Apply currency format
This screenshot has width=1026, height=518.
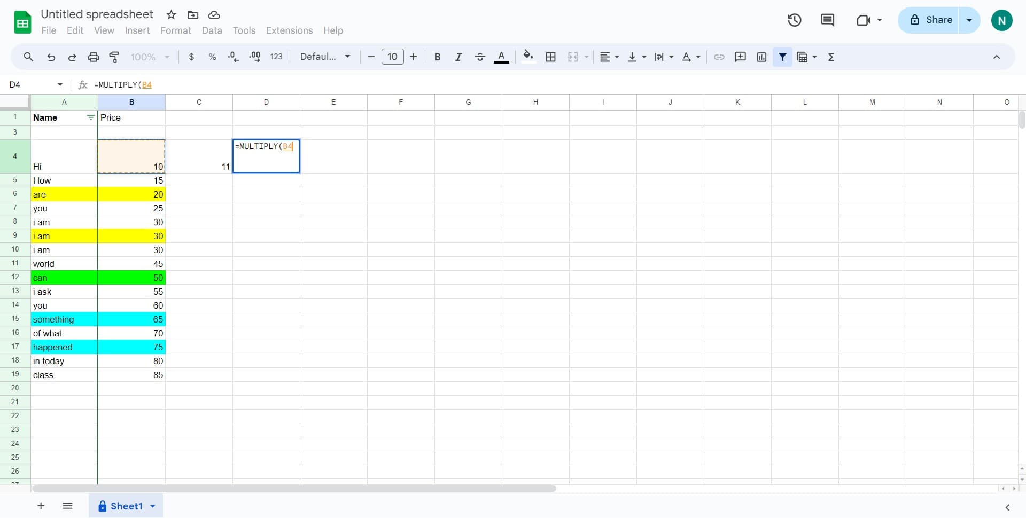[192, 57]
